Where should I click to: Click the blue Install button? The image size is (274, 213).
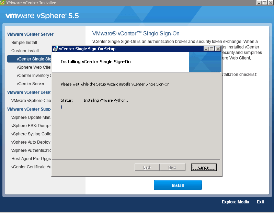click(178, 185)
